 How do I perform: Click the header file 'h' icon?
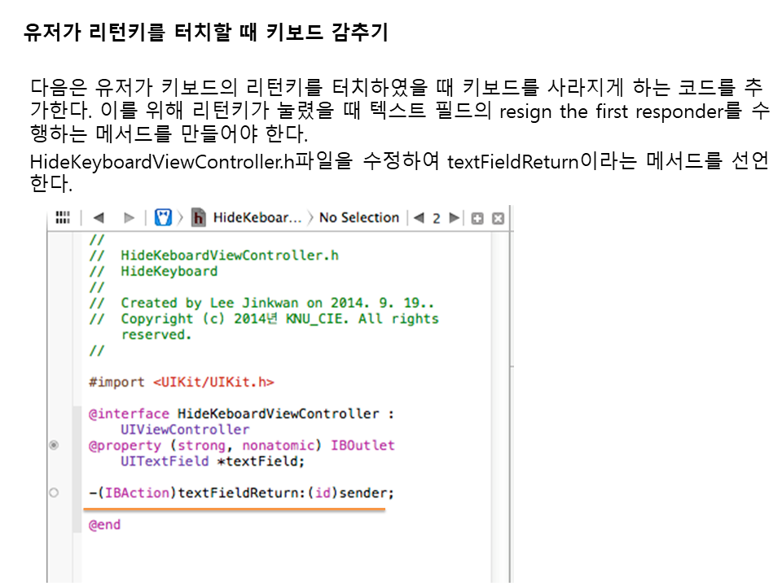point(198,218)
